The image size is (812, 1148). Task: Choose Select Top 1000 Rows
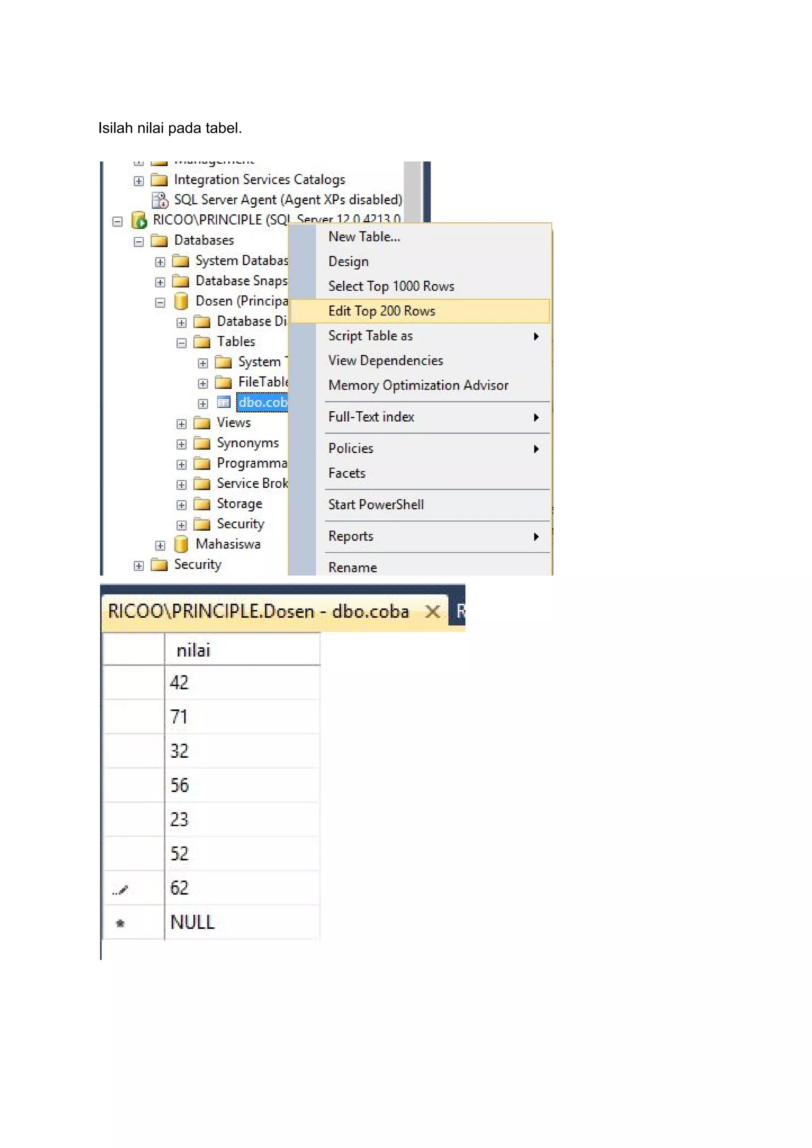(391, 287)
